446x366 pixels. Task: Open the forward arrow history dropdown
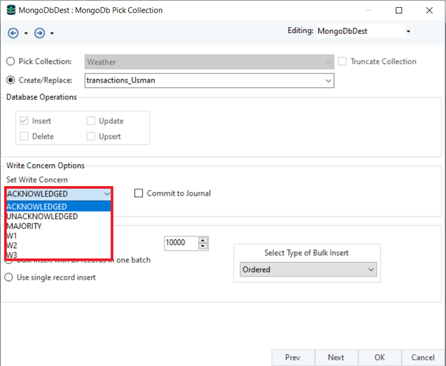point(52,33)
